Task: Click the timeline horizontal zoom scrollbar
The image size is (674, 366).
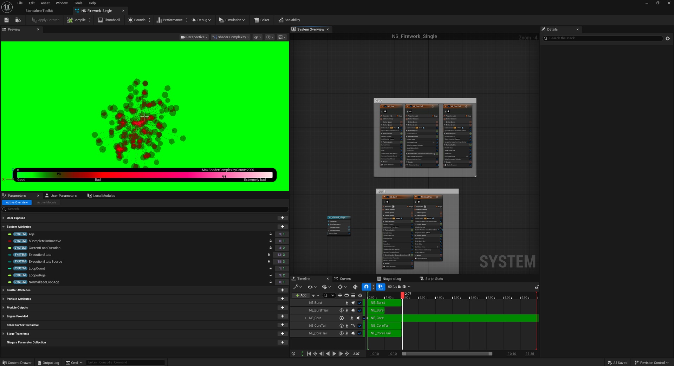Action: click(447, 354)
